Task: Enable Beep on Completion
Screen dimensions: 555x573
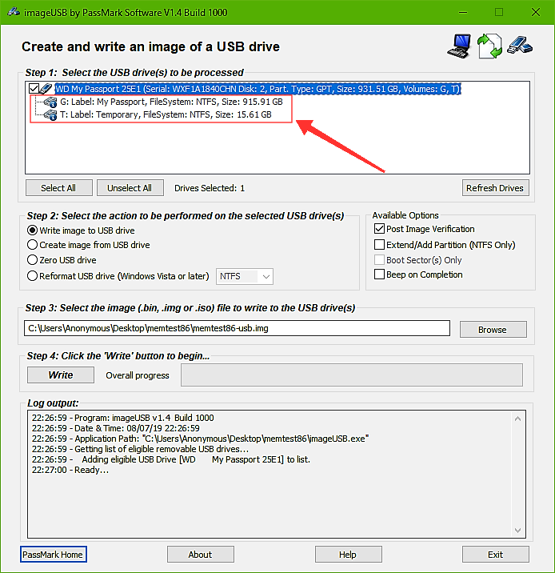Action: [379, 274]
